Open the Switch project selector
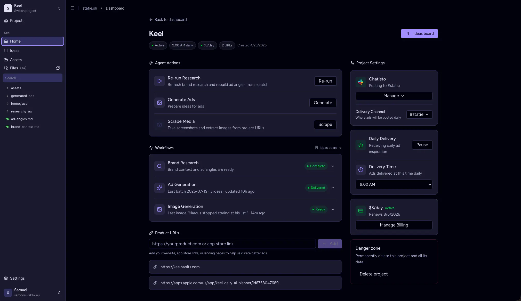Viewport: 521px width, 301px height. tap(33, 8)
